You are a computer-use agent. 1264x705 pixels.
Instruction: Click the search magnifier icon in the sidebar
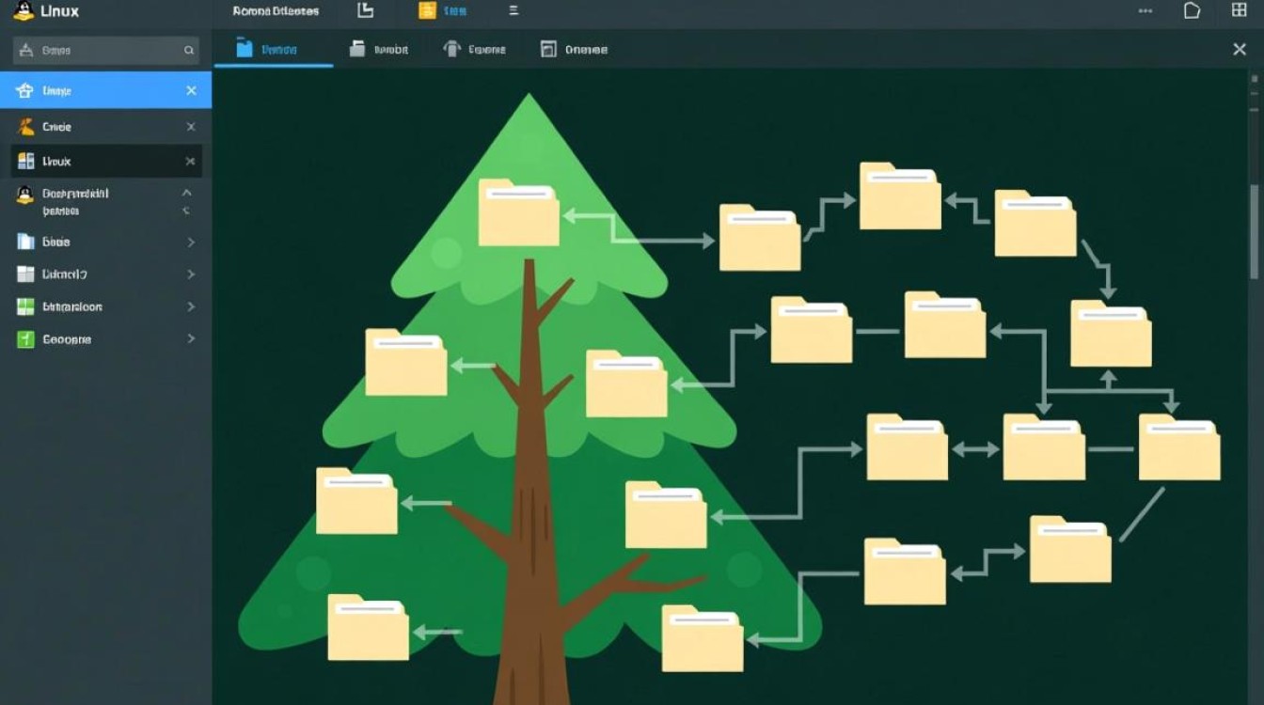(189, 50)
